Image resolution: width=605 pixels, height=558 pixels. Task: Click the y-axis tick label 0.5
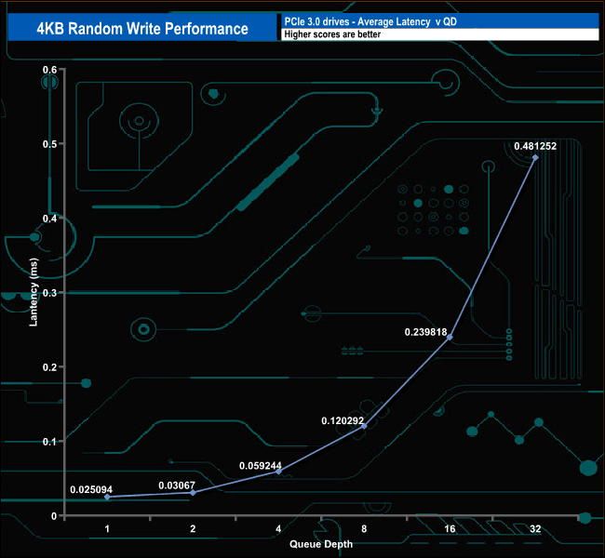pos(49,144)
